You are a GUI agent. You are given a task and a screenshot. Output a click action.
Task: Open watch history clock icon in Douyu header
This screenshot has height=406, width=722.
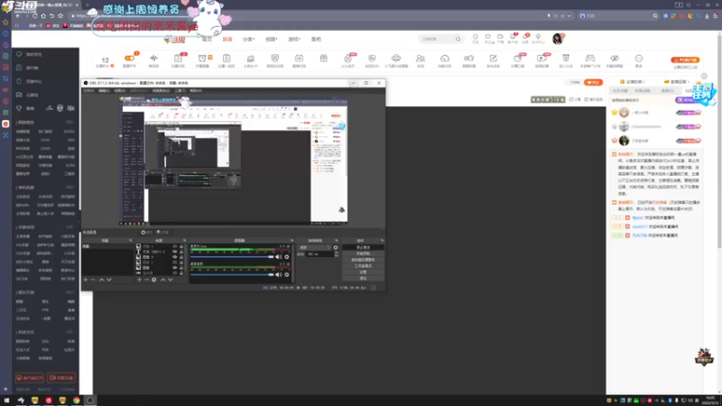pos(476,37)
